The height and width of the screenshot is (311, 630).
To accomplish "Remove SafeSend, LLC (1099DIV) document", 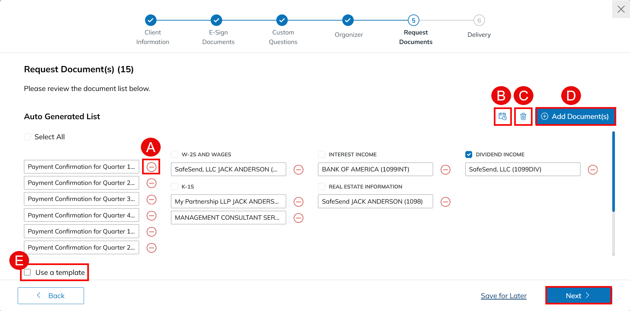I will [x=593, y=169].
